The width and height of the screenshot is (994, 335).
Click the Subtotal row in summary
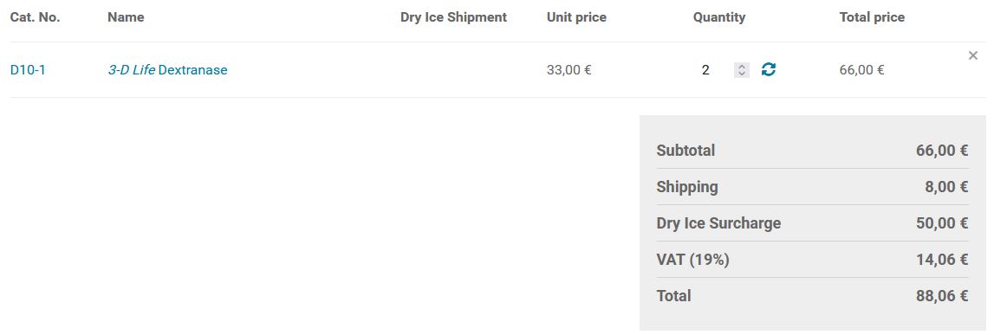[x=812, y=151]
